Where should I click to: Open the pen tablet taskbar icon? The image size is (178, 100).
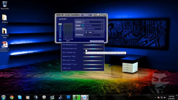coord(52,97)
